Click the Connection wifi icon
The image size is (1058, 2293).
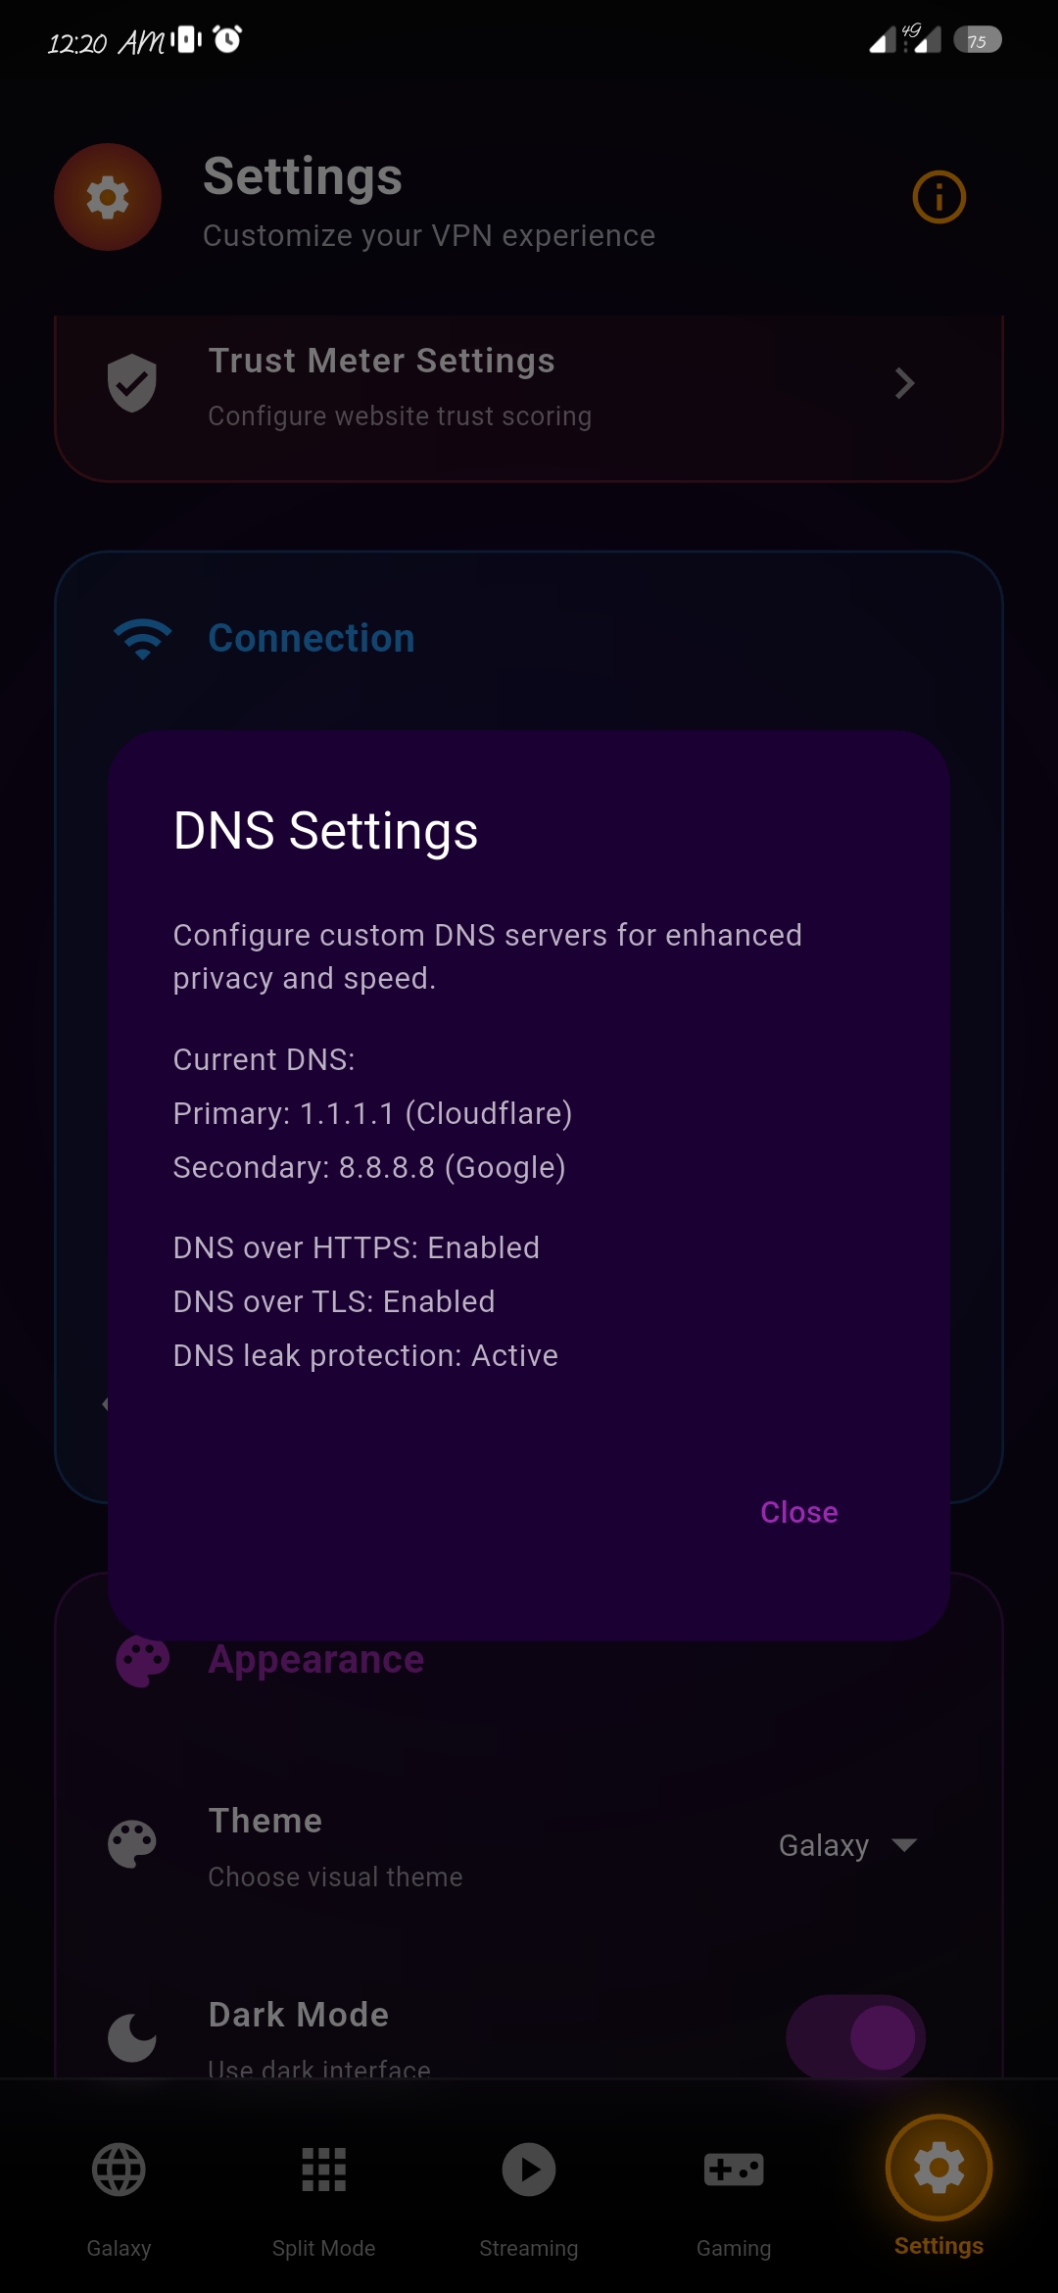(x=143, y=639)
